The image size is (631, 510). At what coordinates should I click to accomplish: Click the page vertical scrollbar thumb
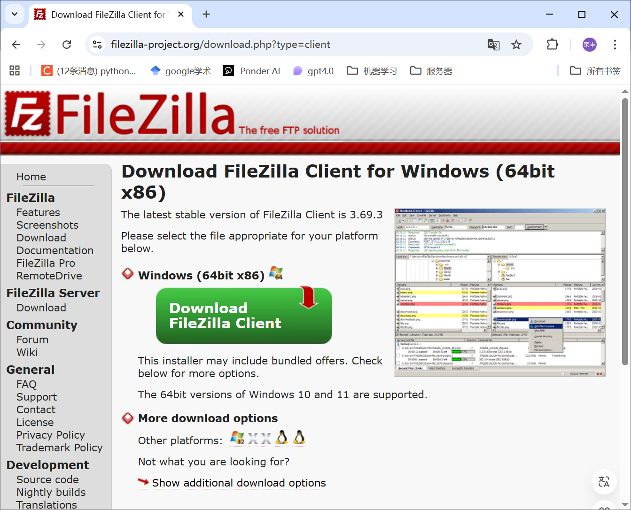point(625,232)
